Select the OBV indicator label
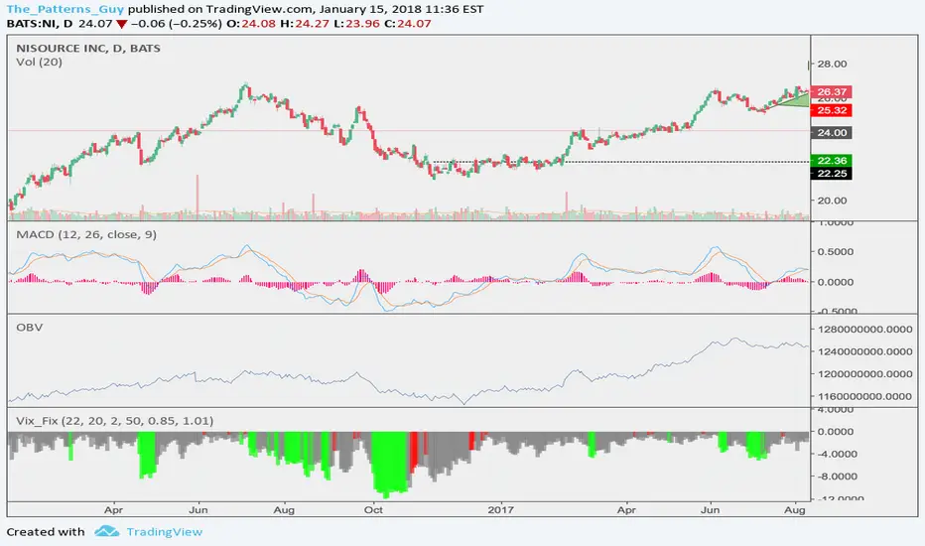 pos(30,327)
